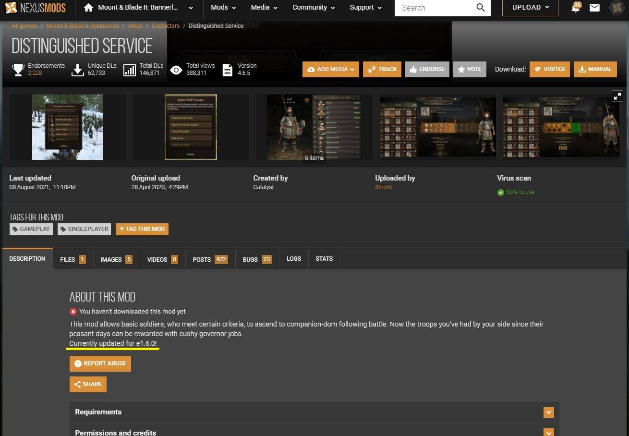
Task: Click the 'Currently updated for e1.6.0!' text
Action: pyautogui.click(x=113, y=344)
